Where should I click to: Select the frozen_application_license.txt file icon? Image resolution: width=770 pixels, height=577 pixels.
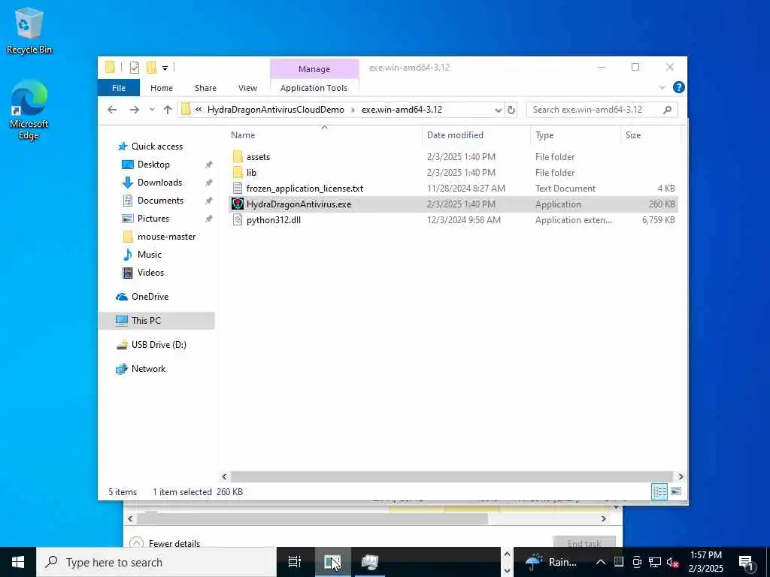(238, 189)
